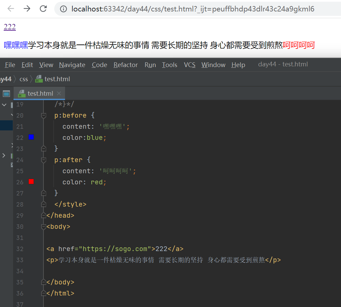Click fold end marker on line 23
This screenshot has width=341, height=307.
[43, 149]
